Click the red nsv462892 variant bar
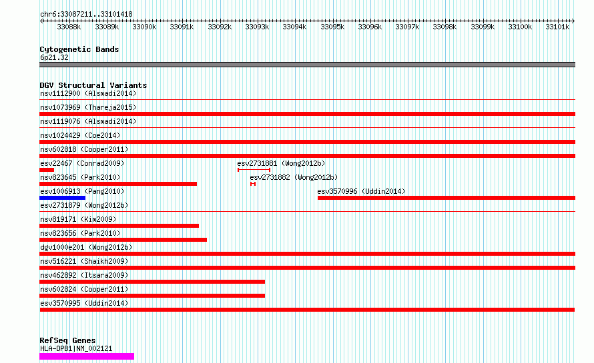Viewport: 594px width, 363px height. click(152, 282)
